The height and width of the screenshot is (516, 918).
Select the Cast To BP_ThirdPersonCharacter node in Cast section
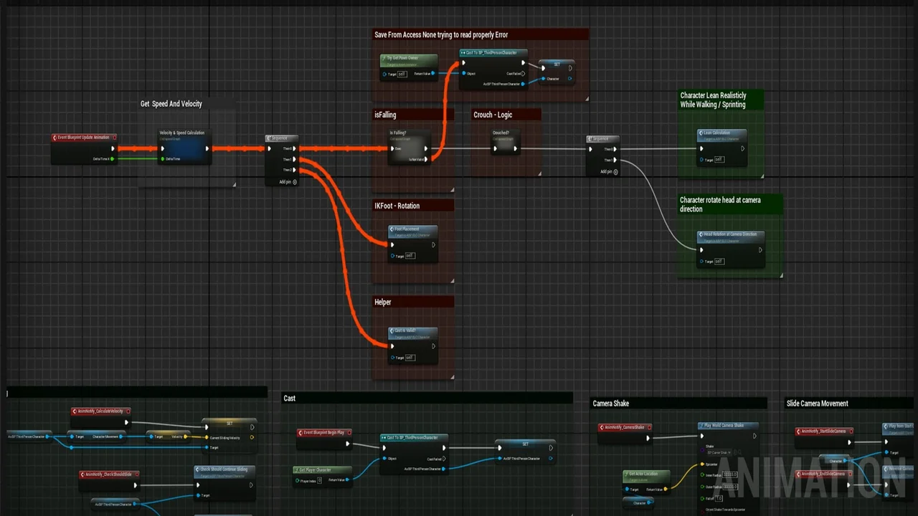(412, 439)
